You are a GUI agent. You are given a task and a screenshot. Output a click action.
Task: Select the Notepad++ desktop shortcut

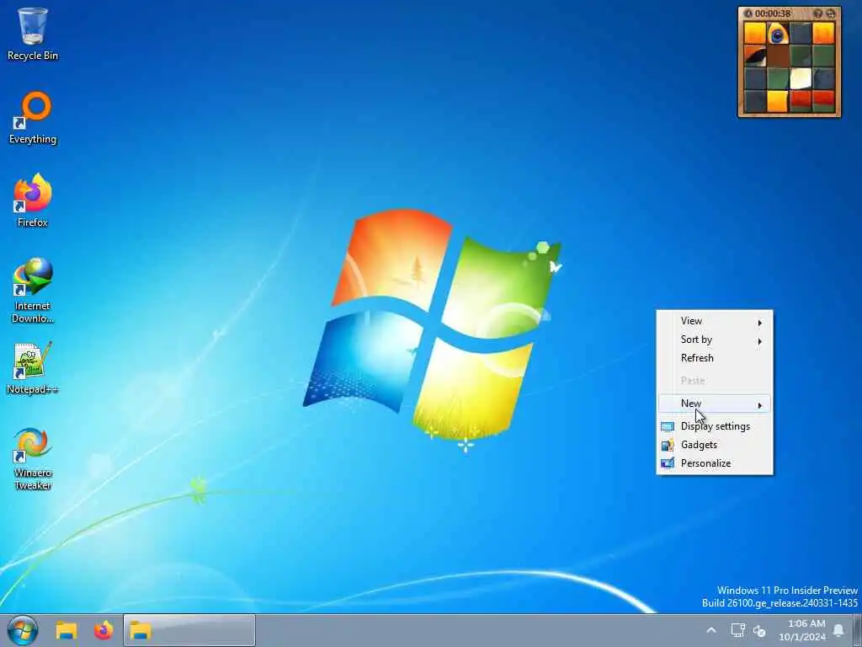(x=33, y=367)
